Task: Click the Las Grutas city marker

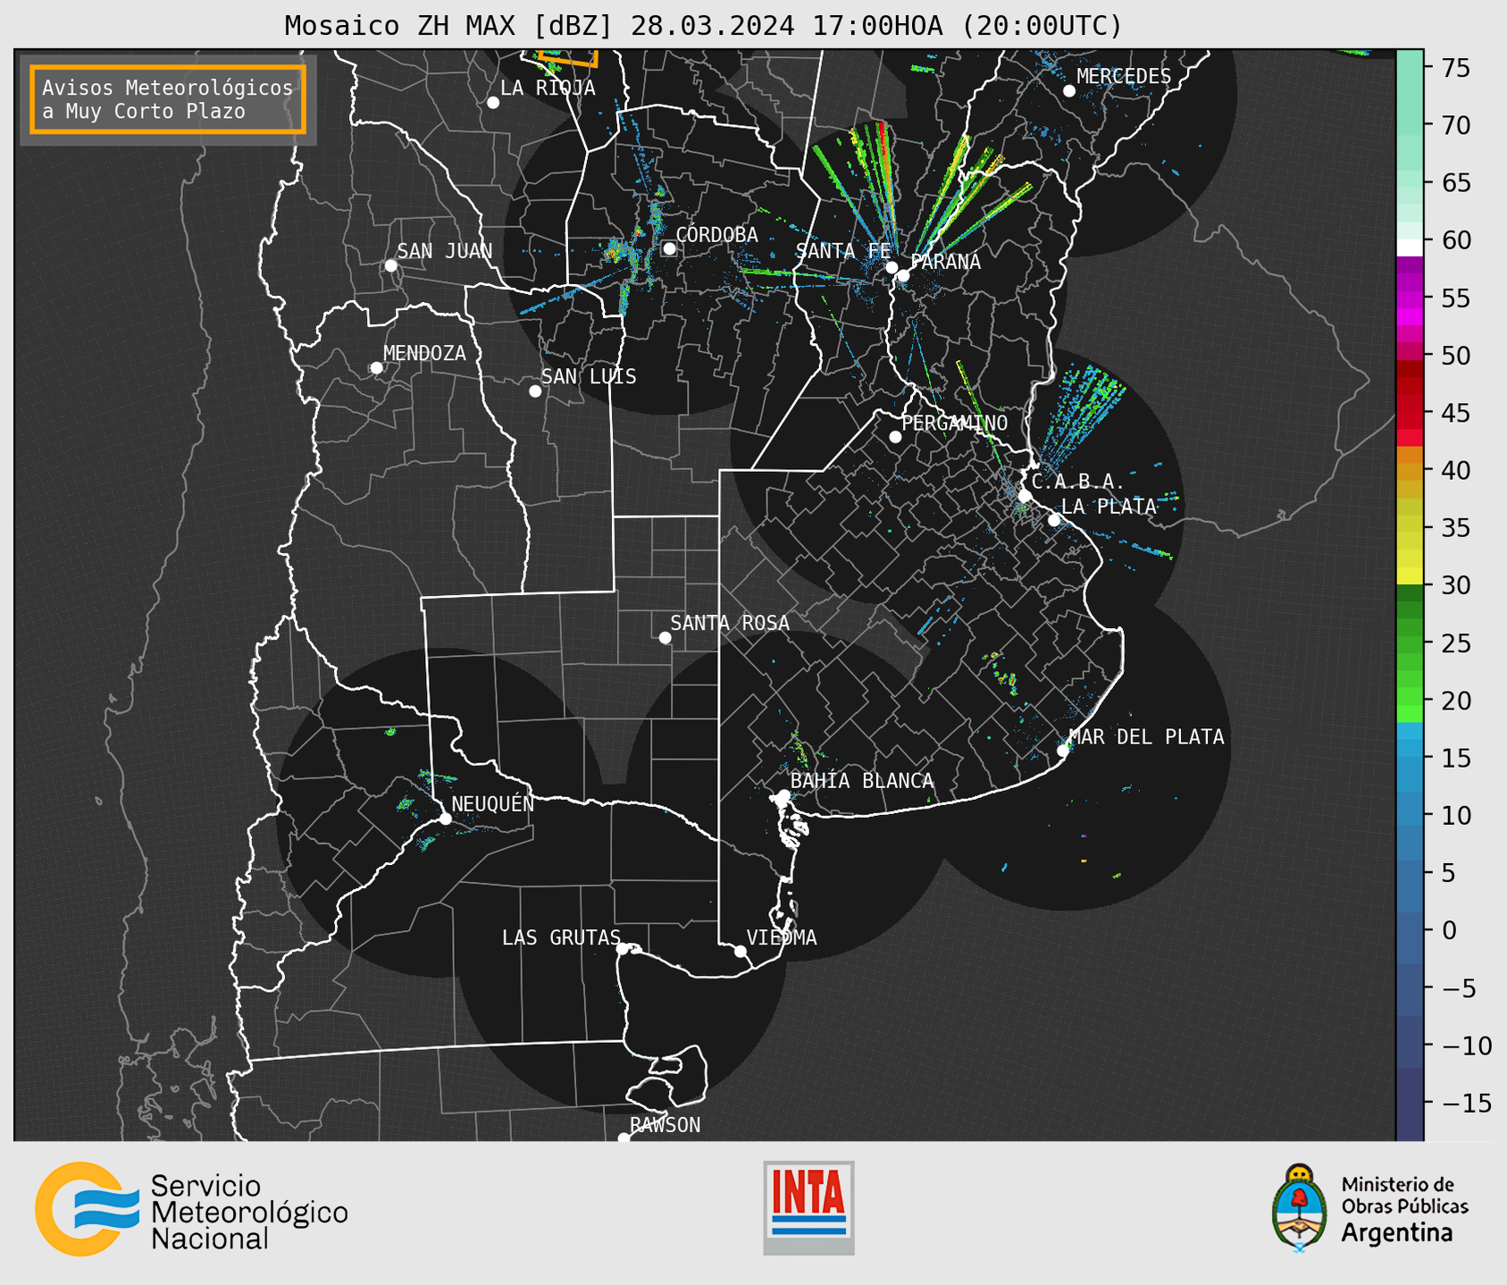Action: [x=623, y=949]
